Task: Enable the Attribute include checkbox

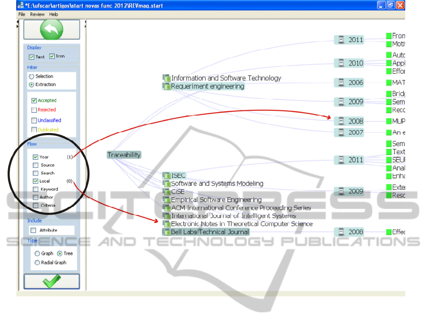Action: [x=33, y=230]
